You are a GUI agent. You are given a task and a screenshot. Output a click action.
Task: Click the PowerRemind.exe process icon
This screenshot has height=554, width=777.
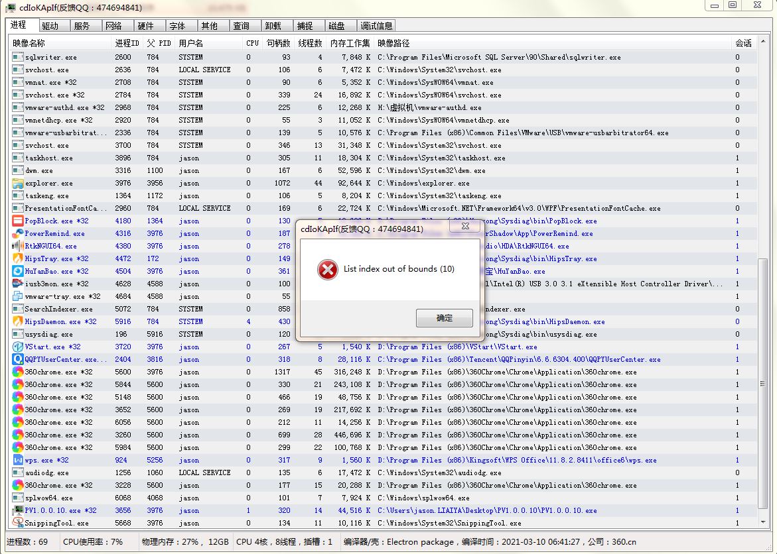coord(18,233)
